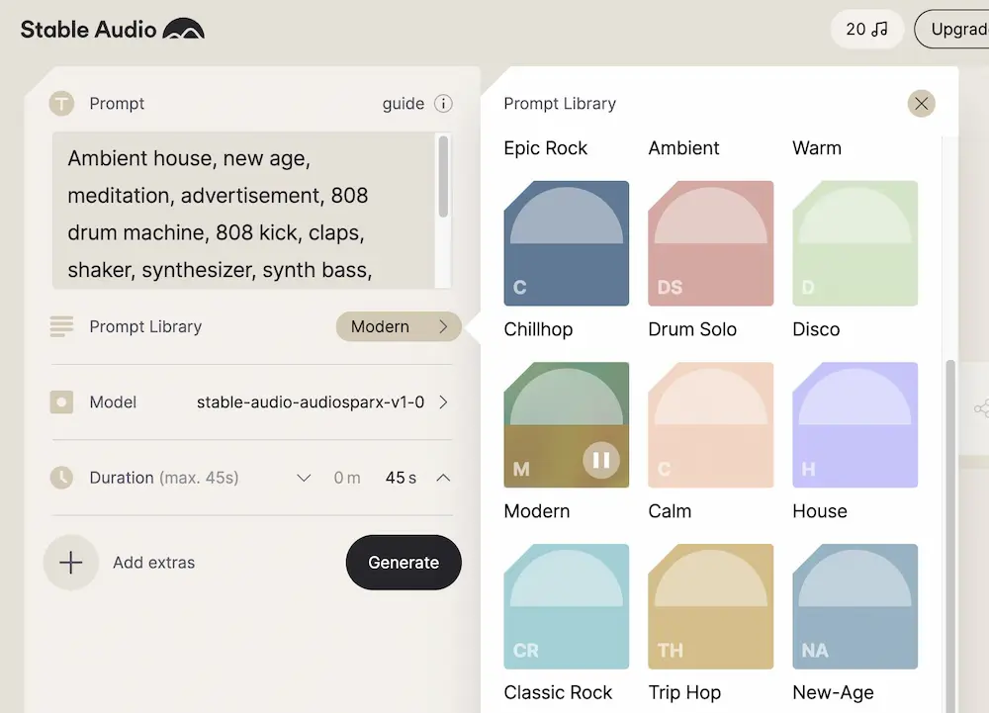This screenshot has width=989, height=713.
Task: Pause the Modern preset preview
Action: (x=601, y=460)
